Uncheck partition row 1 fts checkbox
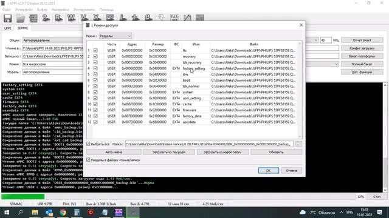 pyautogui.click(x=95, y=50)
